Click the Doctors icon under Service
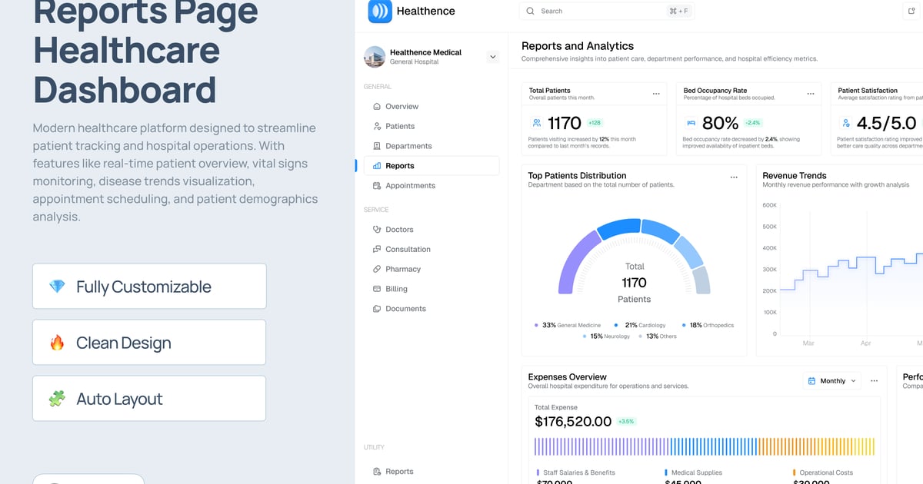Image resolution: width=923 pixels, height=484 pixels. click(376, 229)
